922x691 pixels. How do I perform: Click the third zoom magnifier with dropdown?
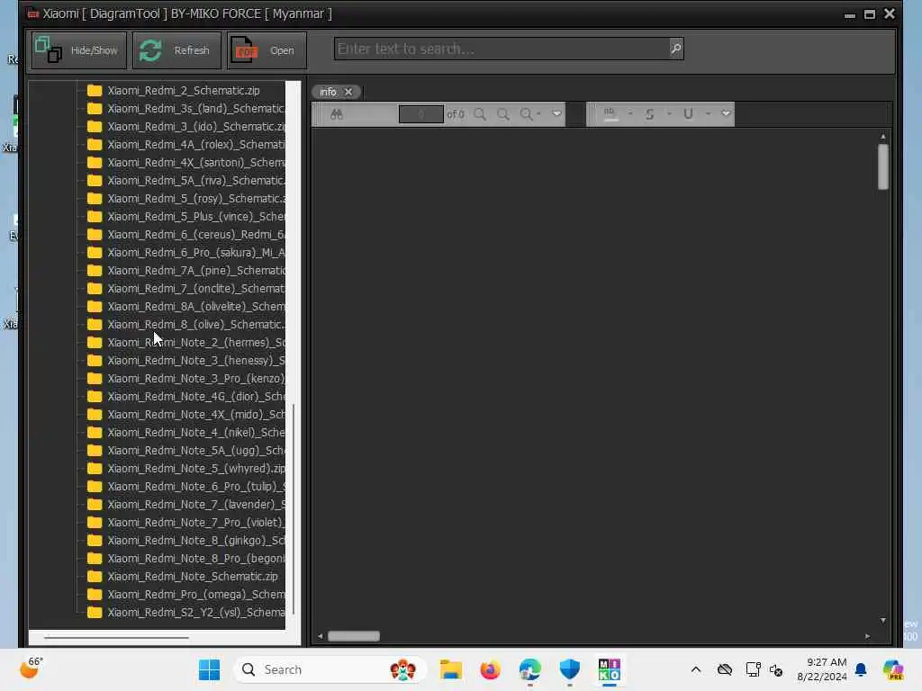(529, 114)
